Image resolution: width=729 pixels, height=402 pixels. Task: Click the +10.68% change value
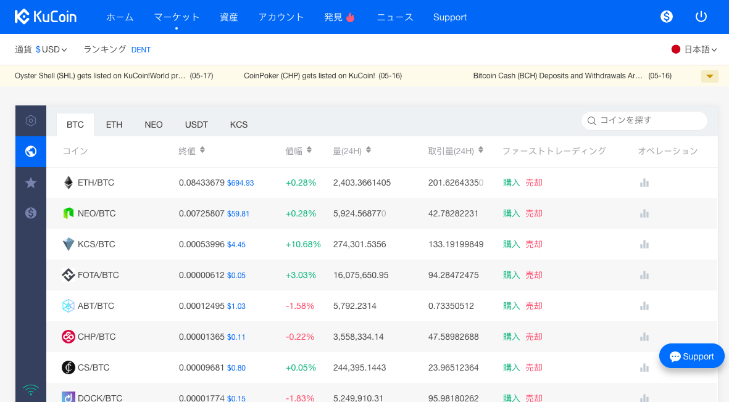[303, 244]
